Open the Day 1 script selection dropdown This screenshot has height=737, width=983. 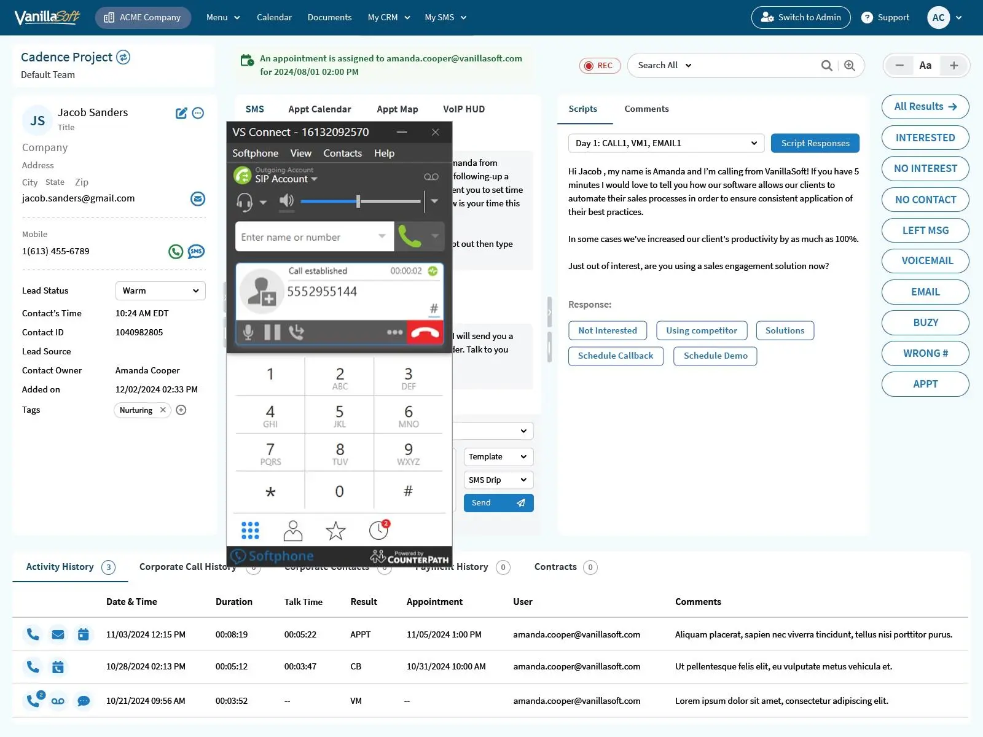coord(666,143)
